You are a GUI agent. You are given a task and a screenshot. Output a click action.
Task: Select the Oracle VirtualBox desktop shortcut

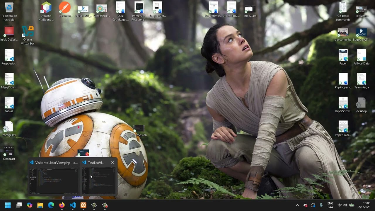pos(28,35)
